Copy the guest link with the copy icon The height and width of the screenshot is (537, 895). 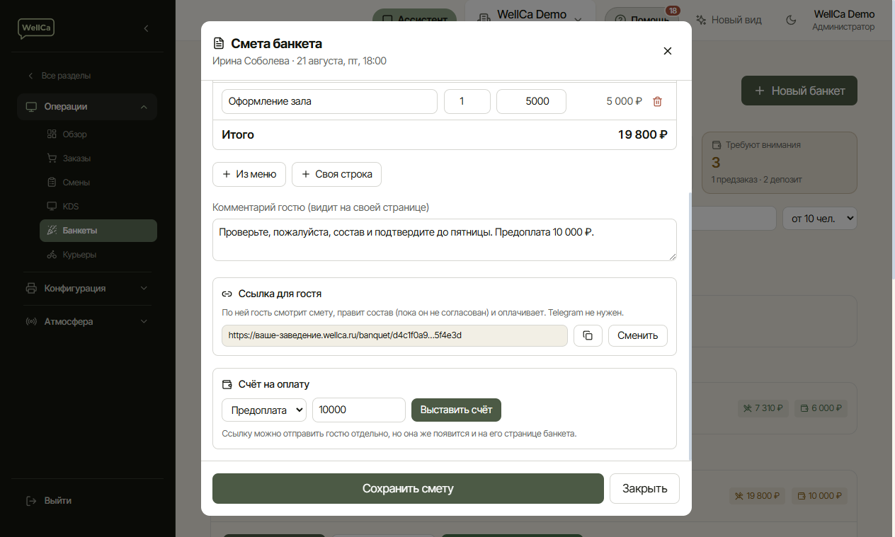(588, 335)
